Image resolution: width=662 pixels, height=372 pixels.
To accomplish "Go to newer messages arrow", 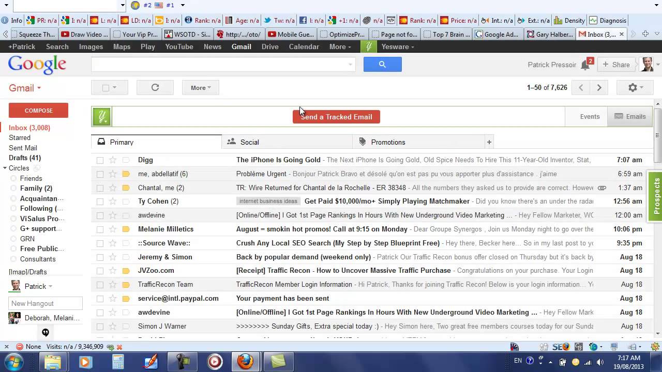I will [x=581, y=87].
